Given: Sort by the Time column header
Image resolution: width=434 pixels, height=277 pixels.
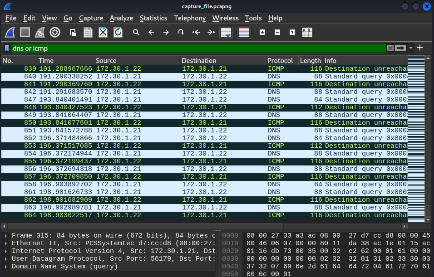Looking at the screenshot, I should coord(65,61).
